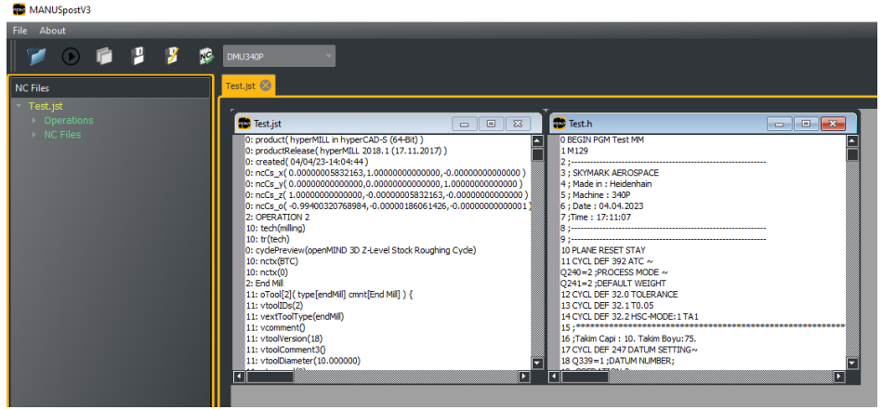Switch to the Test.jst tab

[x=240, y=86]
